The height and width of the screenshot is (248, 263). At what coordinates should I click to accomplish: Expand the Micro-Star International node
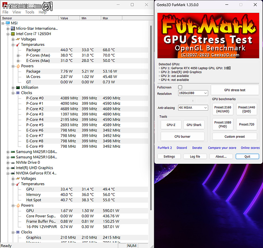tap(8, 29)
